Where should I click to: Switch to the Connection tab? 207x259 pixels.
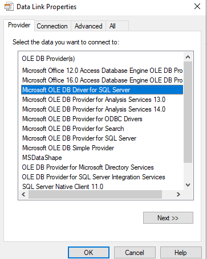[x=52, y=26]
